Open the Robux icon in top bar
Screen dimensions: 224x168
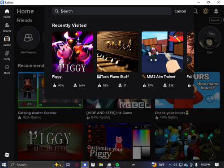pyautogui.click(x=206, y=11)
